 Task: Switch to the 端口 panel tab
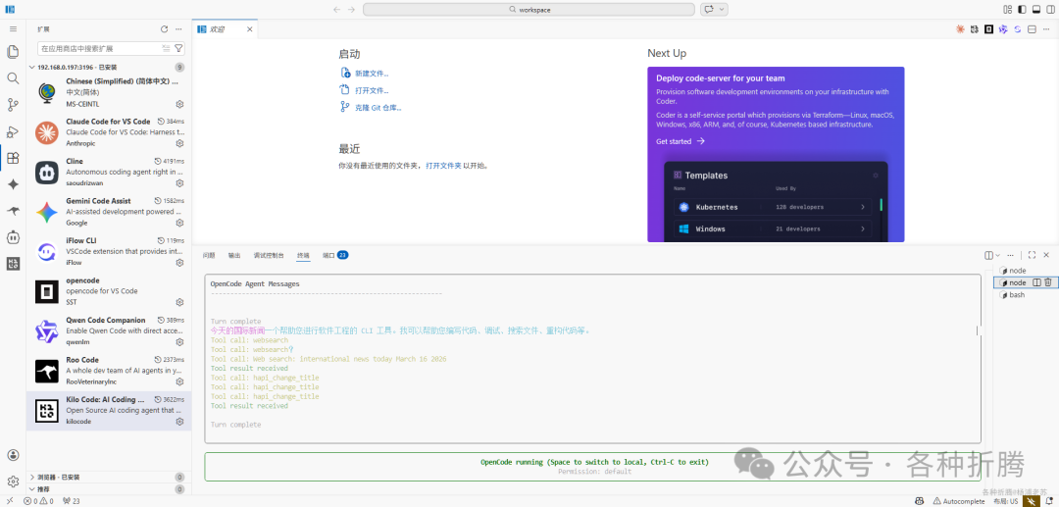click(335, 255)
